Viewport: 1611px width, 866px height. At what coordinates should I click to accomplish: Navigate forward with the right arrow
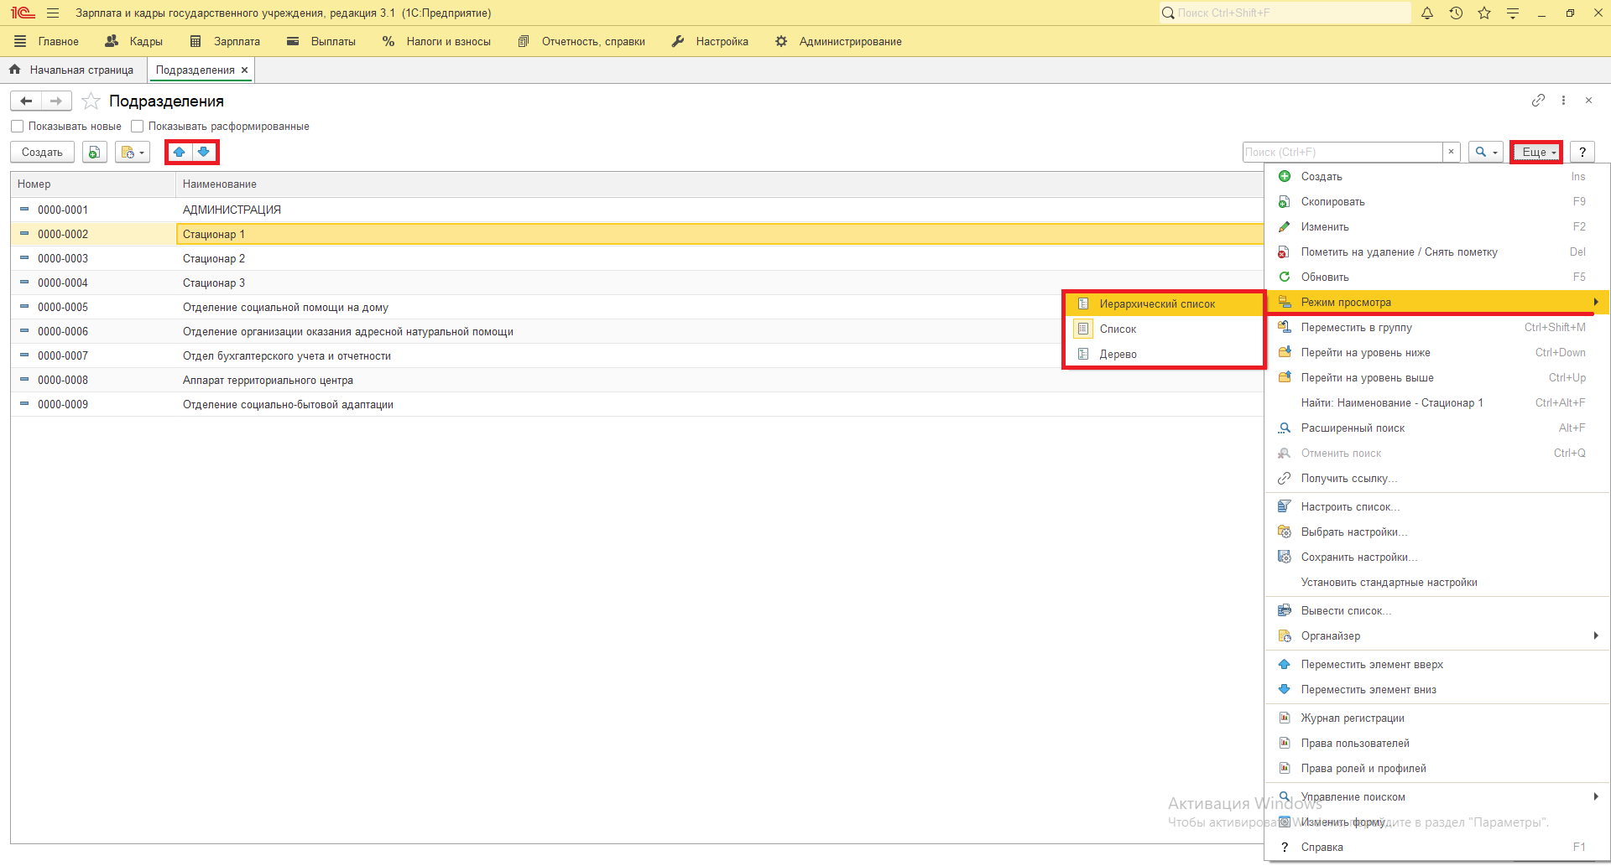click(56, 101)
